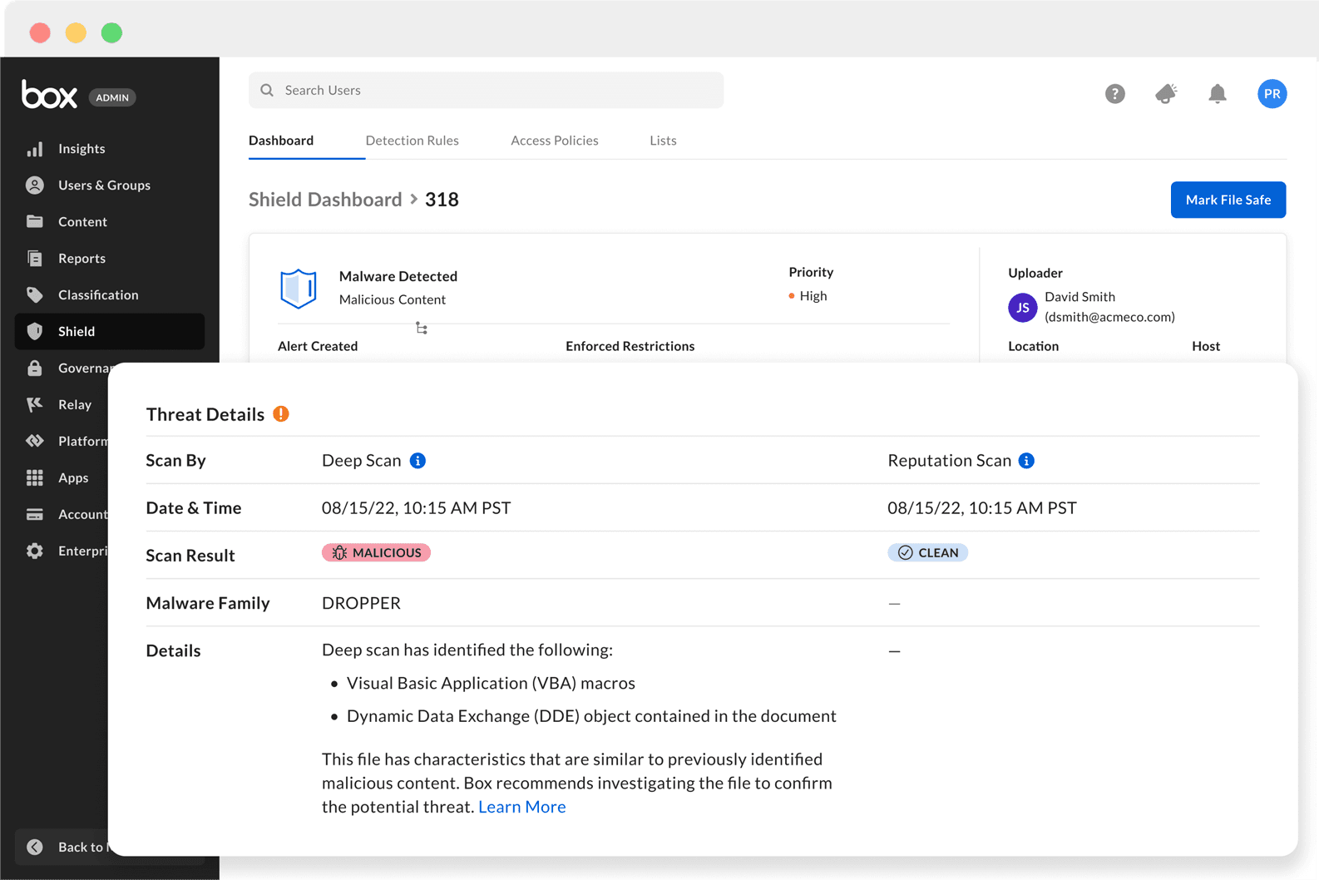Go back to Shield Dashboard breadcrumb
1319x880 pixels.
click(x=325, y=200)
